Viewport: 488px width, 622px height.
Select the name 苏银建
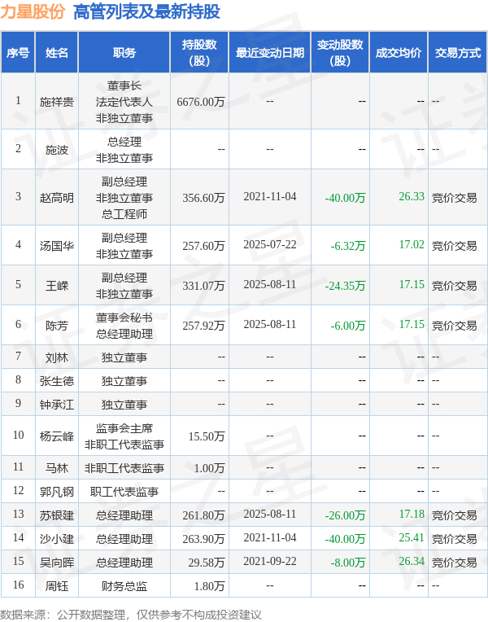(x=57, y=515)
